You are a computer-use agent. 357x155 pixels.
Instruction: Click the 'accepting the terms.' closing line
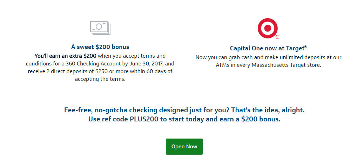[100, 79]
